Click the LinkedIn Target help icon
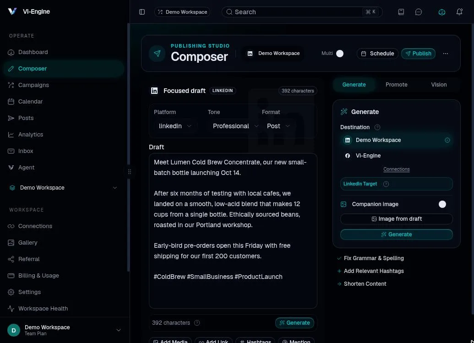This screenshot has width=474, height=343. point(386,184)
